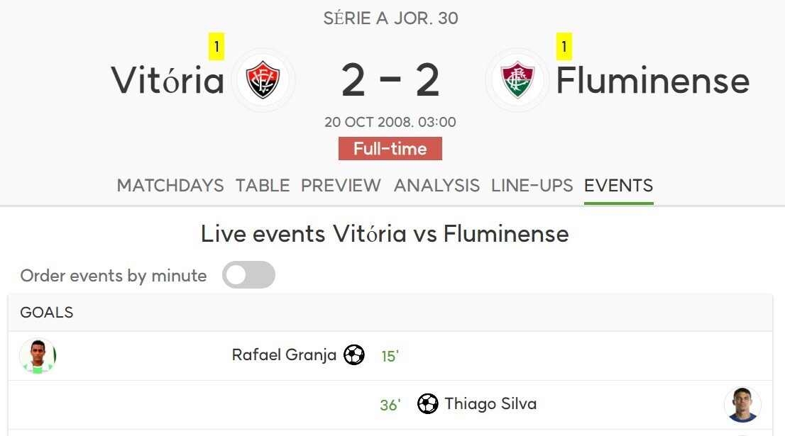785x436 pixels.
Task: Open the Fluminense team name link
Action: tap(652, 80)
